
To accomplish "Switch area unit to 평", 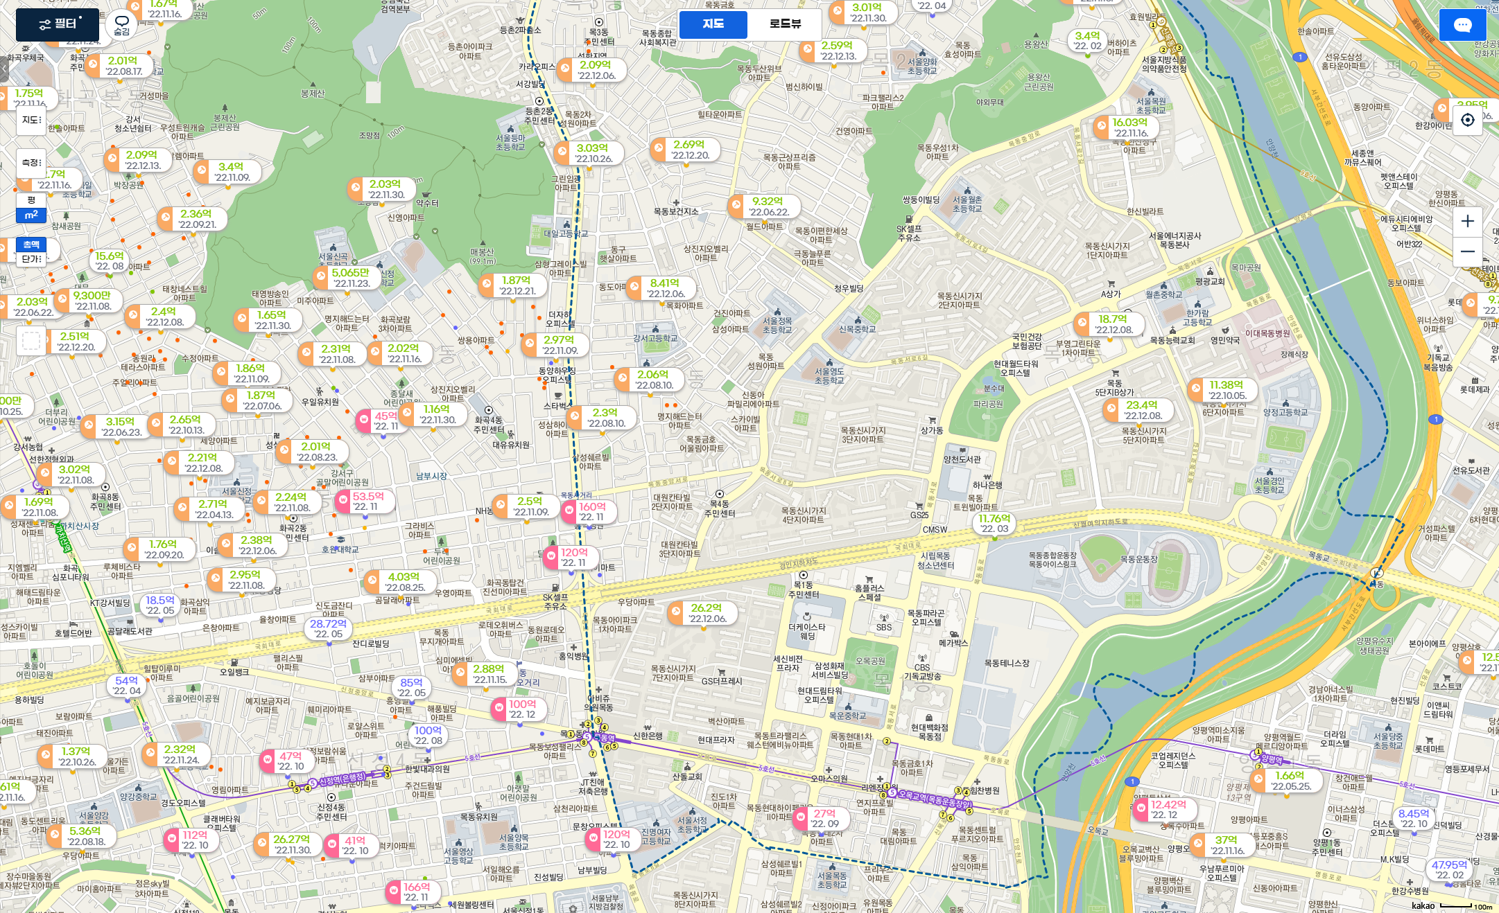I will (x=31, y=200).
